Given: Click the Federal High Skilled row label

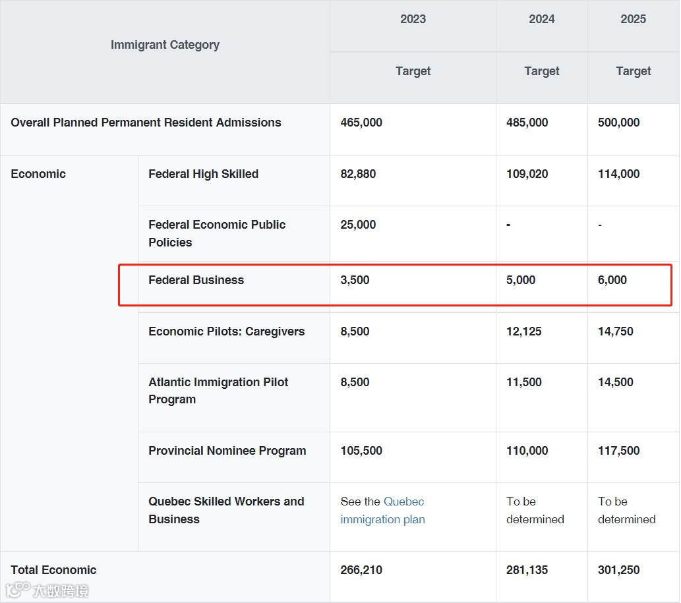Looking at the screenshot, I should click(203, 174).
